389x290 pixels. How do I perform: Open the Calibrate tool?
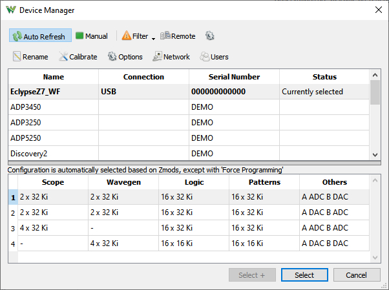pos(78,57)
